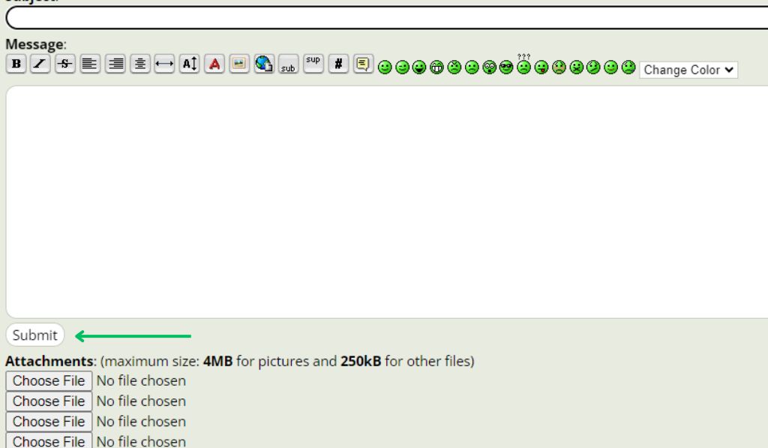This screenshot has width=768, height=448.
Task: Focus the Subject input field
Action: pos(387,18)
